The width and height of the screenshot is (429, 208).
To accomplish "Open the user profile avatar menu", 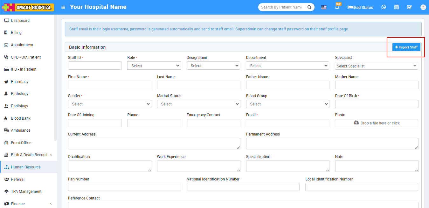I will click(x=423, y=7).
